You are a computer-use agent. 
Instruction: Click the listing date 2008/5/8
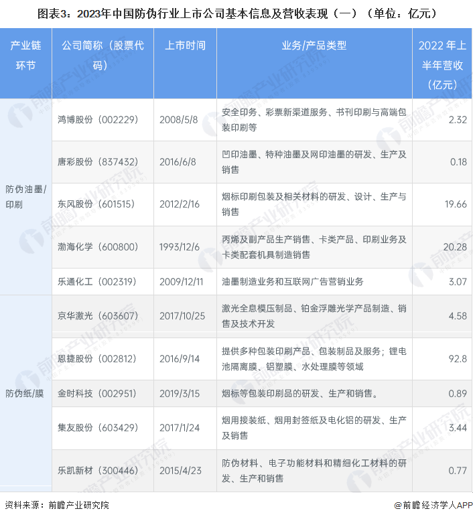tap(178, 119)
